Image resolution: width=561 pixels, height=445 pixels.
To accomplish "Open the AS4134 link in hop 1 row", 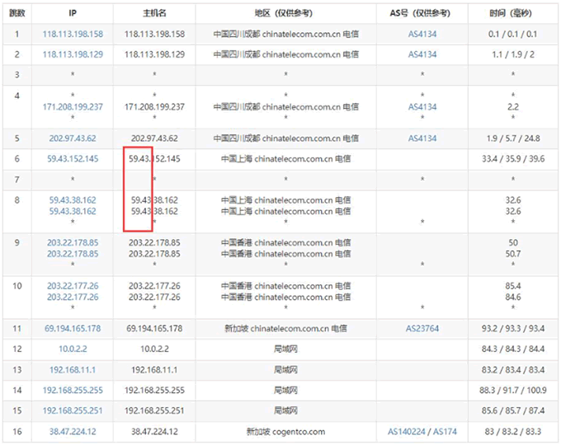I will click(422, 35).
